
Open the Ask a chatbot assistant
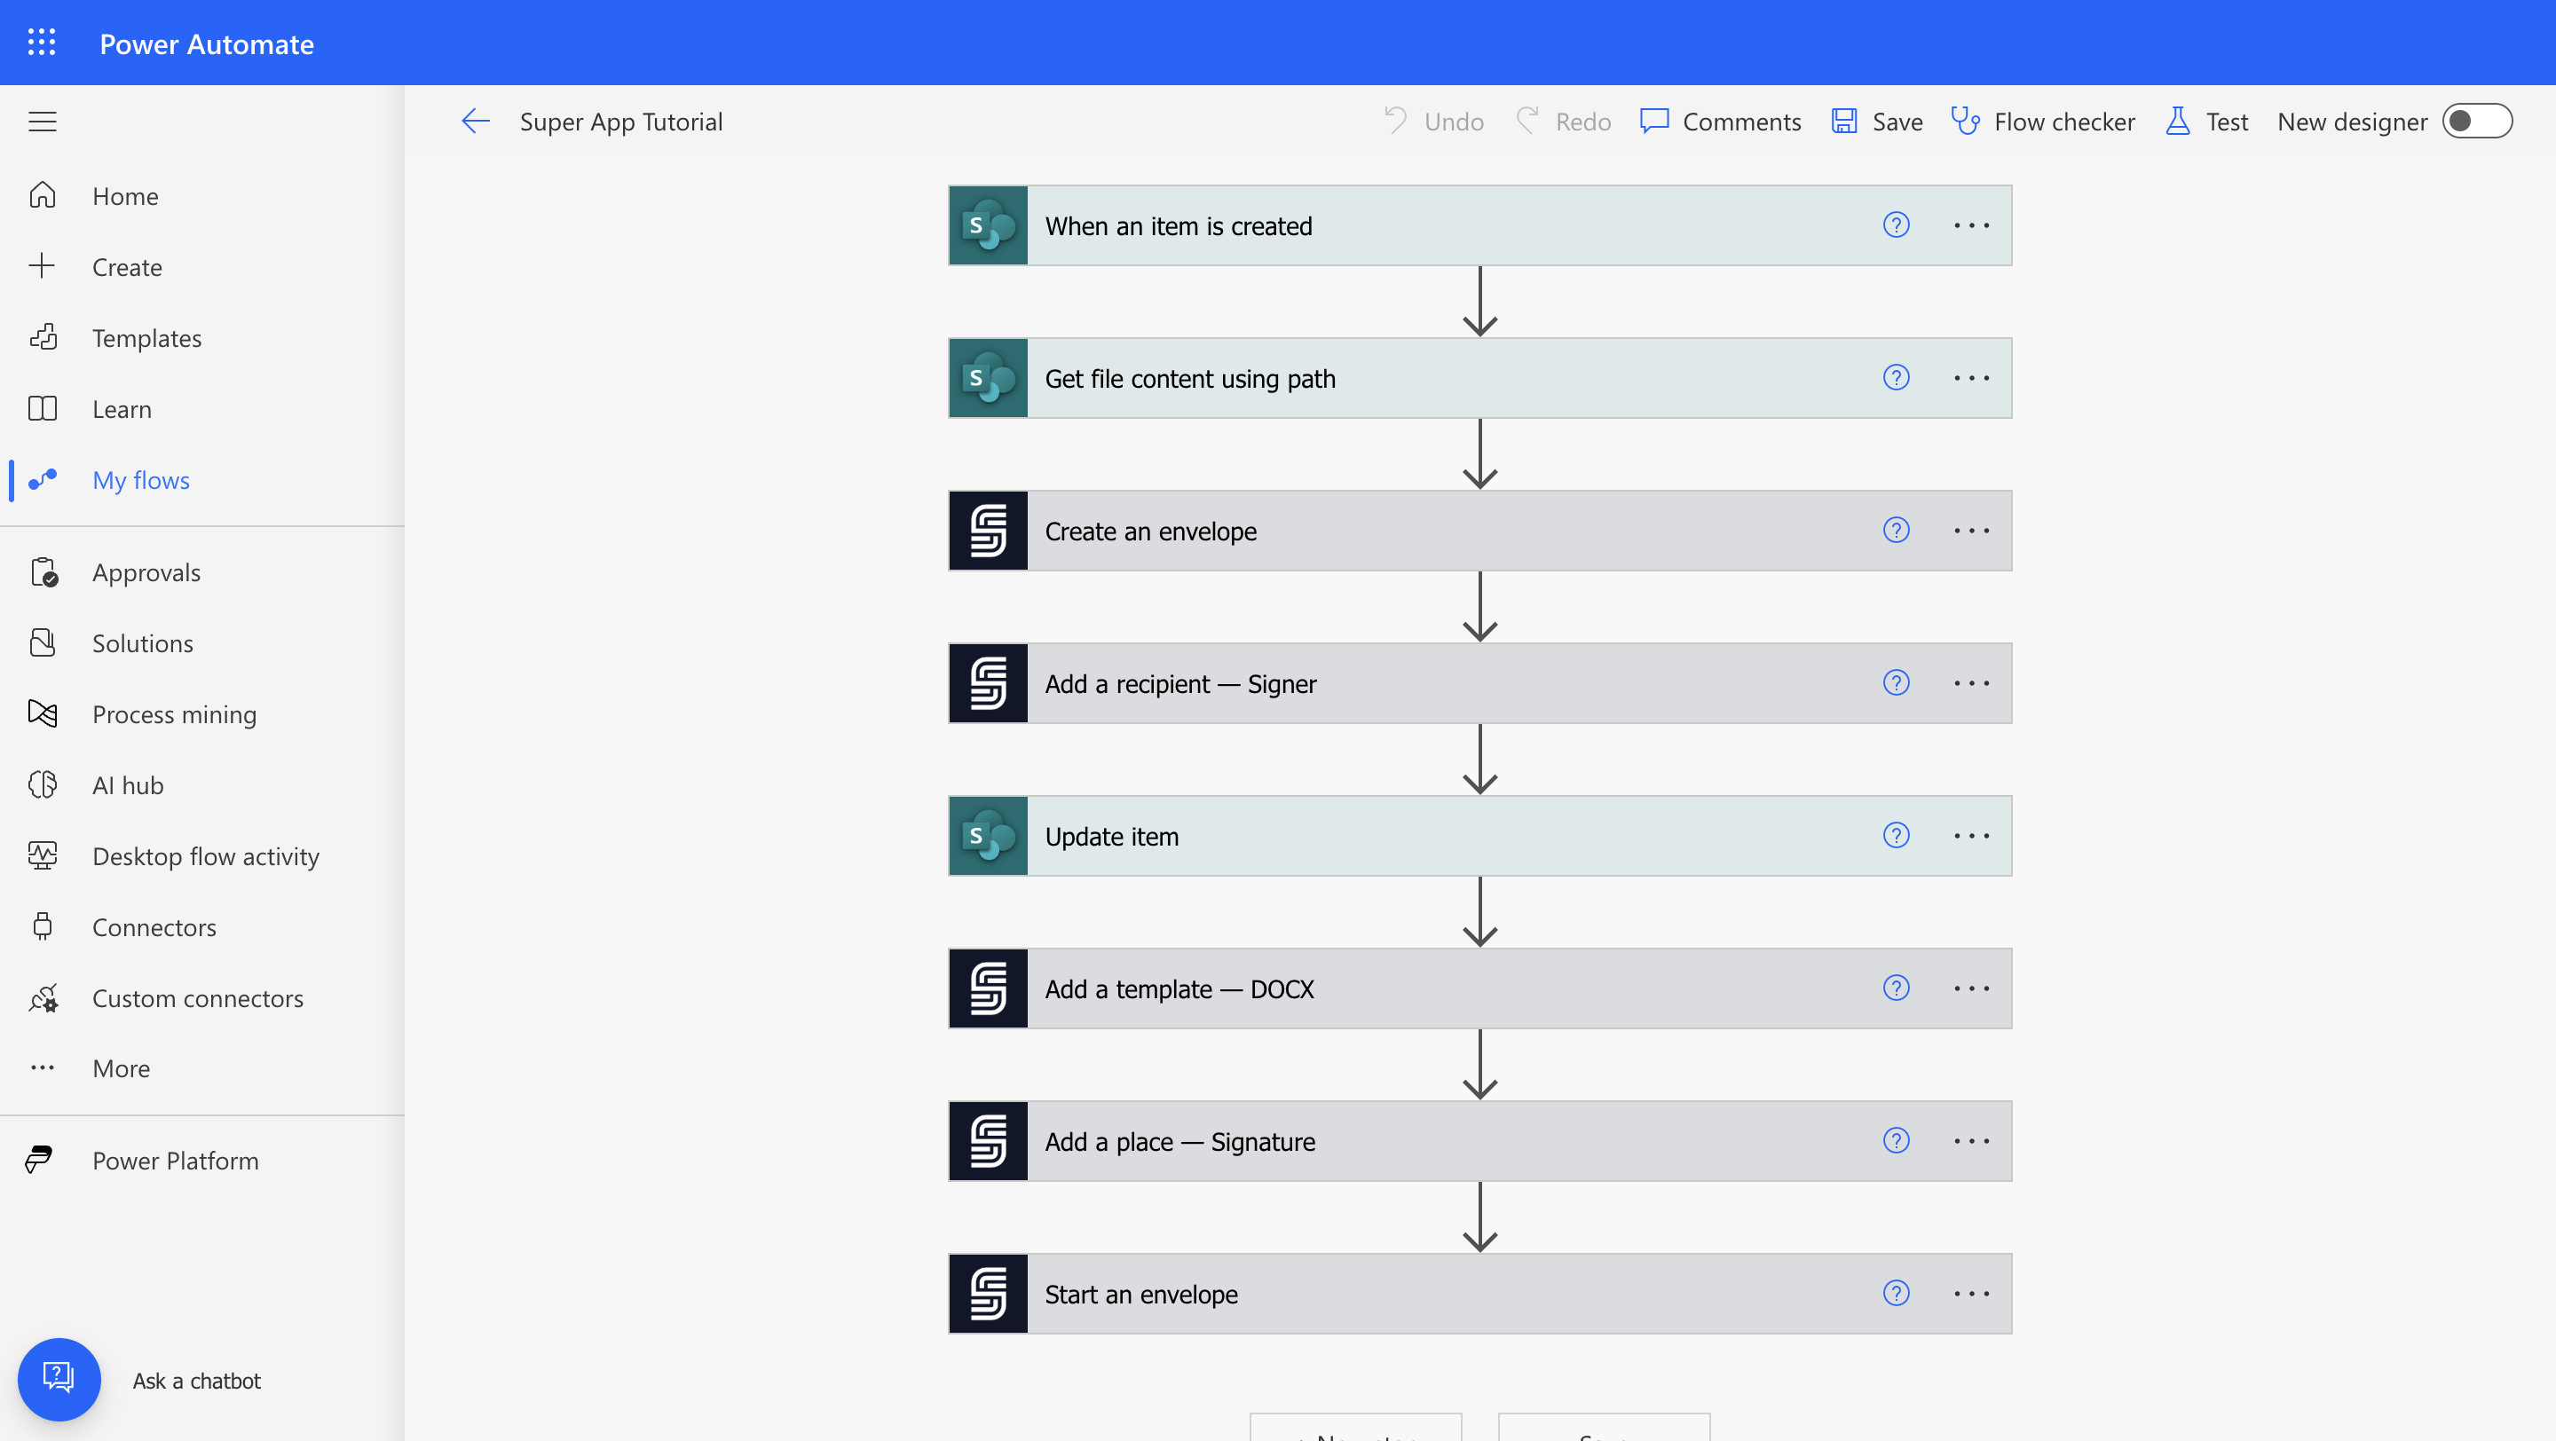coord(59,1380)
